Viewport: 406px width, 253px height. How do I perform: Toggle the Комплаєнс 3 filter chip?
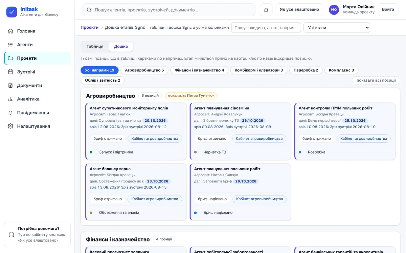[x=341, y=70]
